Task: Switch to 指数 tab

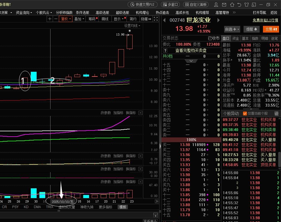Action: 255,38
